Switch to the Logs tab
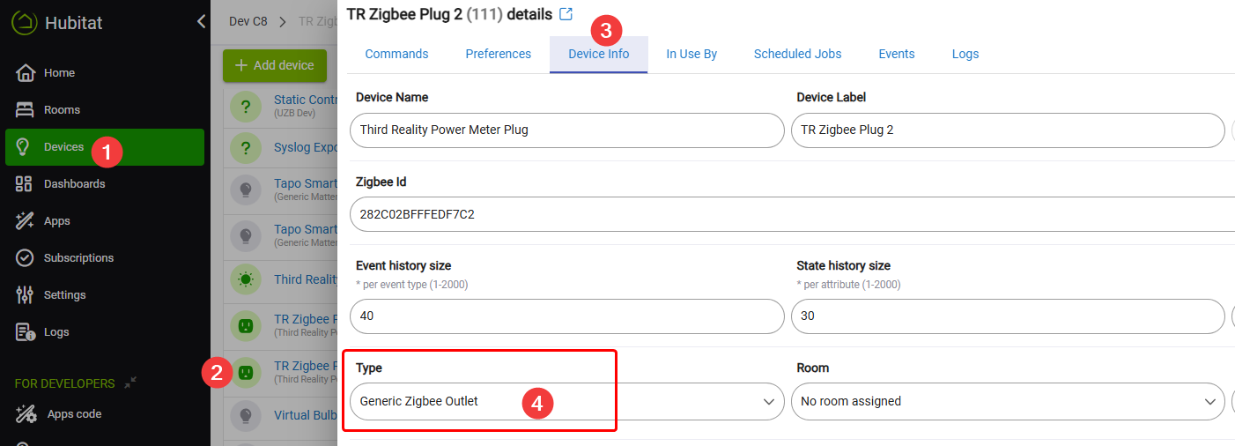1235x446 pixels. coord(965,54)
